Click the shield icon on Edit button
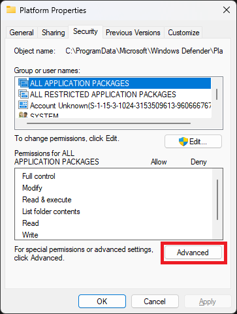This screenshot has height=314, width=237. pos(183,142)
